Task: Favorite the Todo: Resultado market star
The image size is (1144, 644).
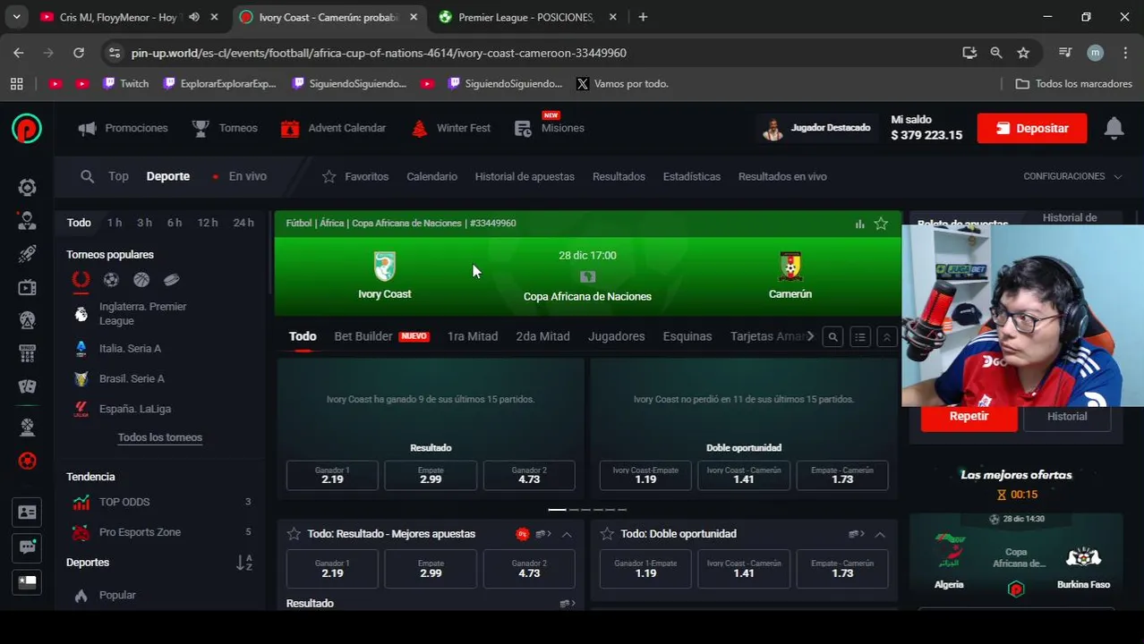Action: coord(294,534)
